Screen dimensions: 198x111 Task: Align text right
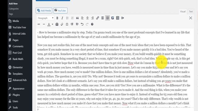pos(93,18)
